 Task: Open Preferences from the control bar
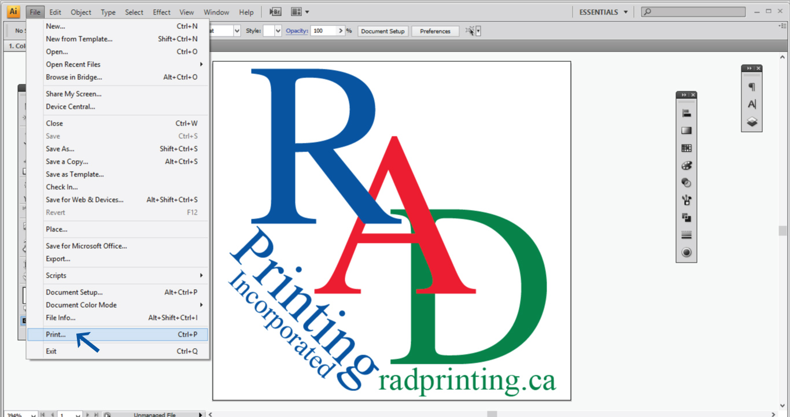click(435, 31)
